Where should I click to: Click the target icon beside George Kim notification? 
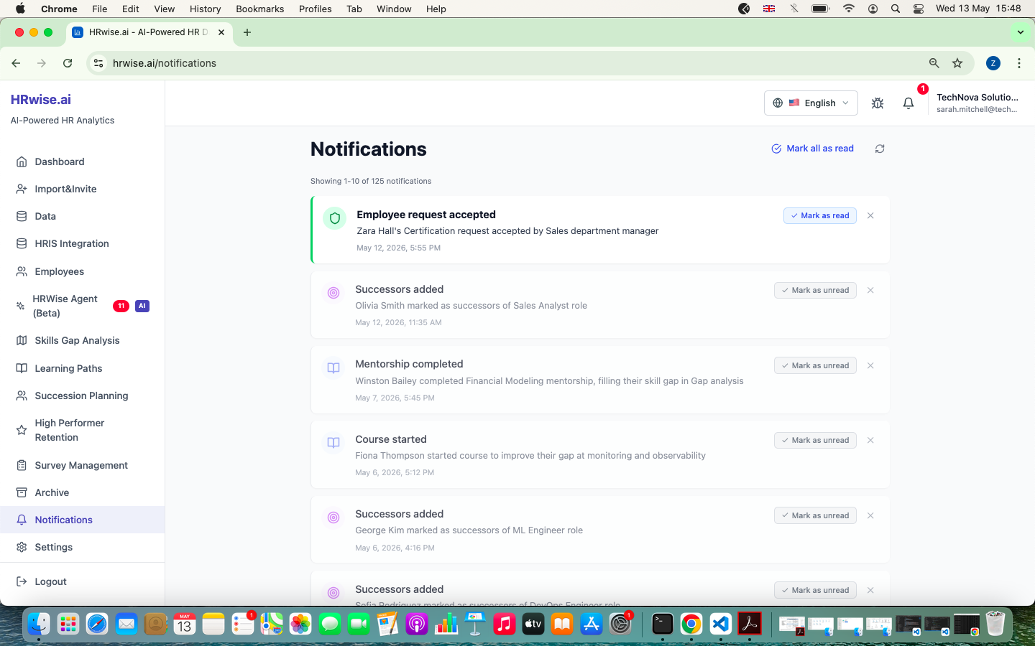(x=333, y=518)
